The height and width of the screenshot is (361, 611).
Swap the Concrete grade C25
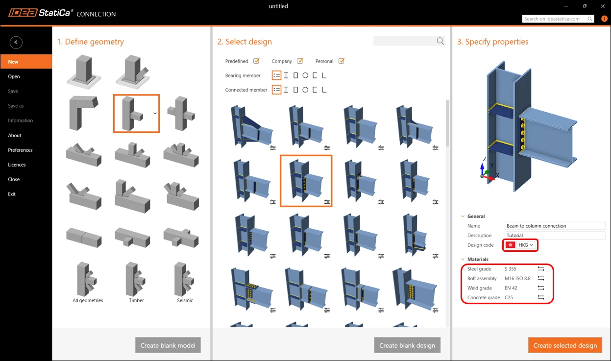point(541,297)
